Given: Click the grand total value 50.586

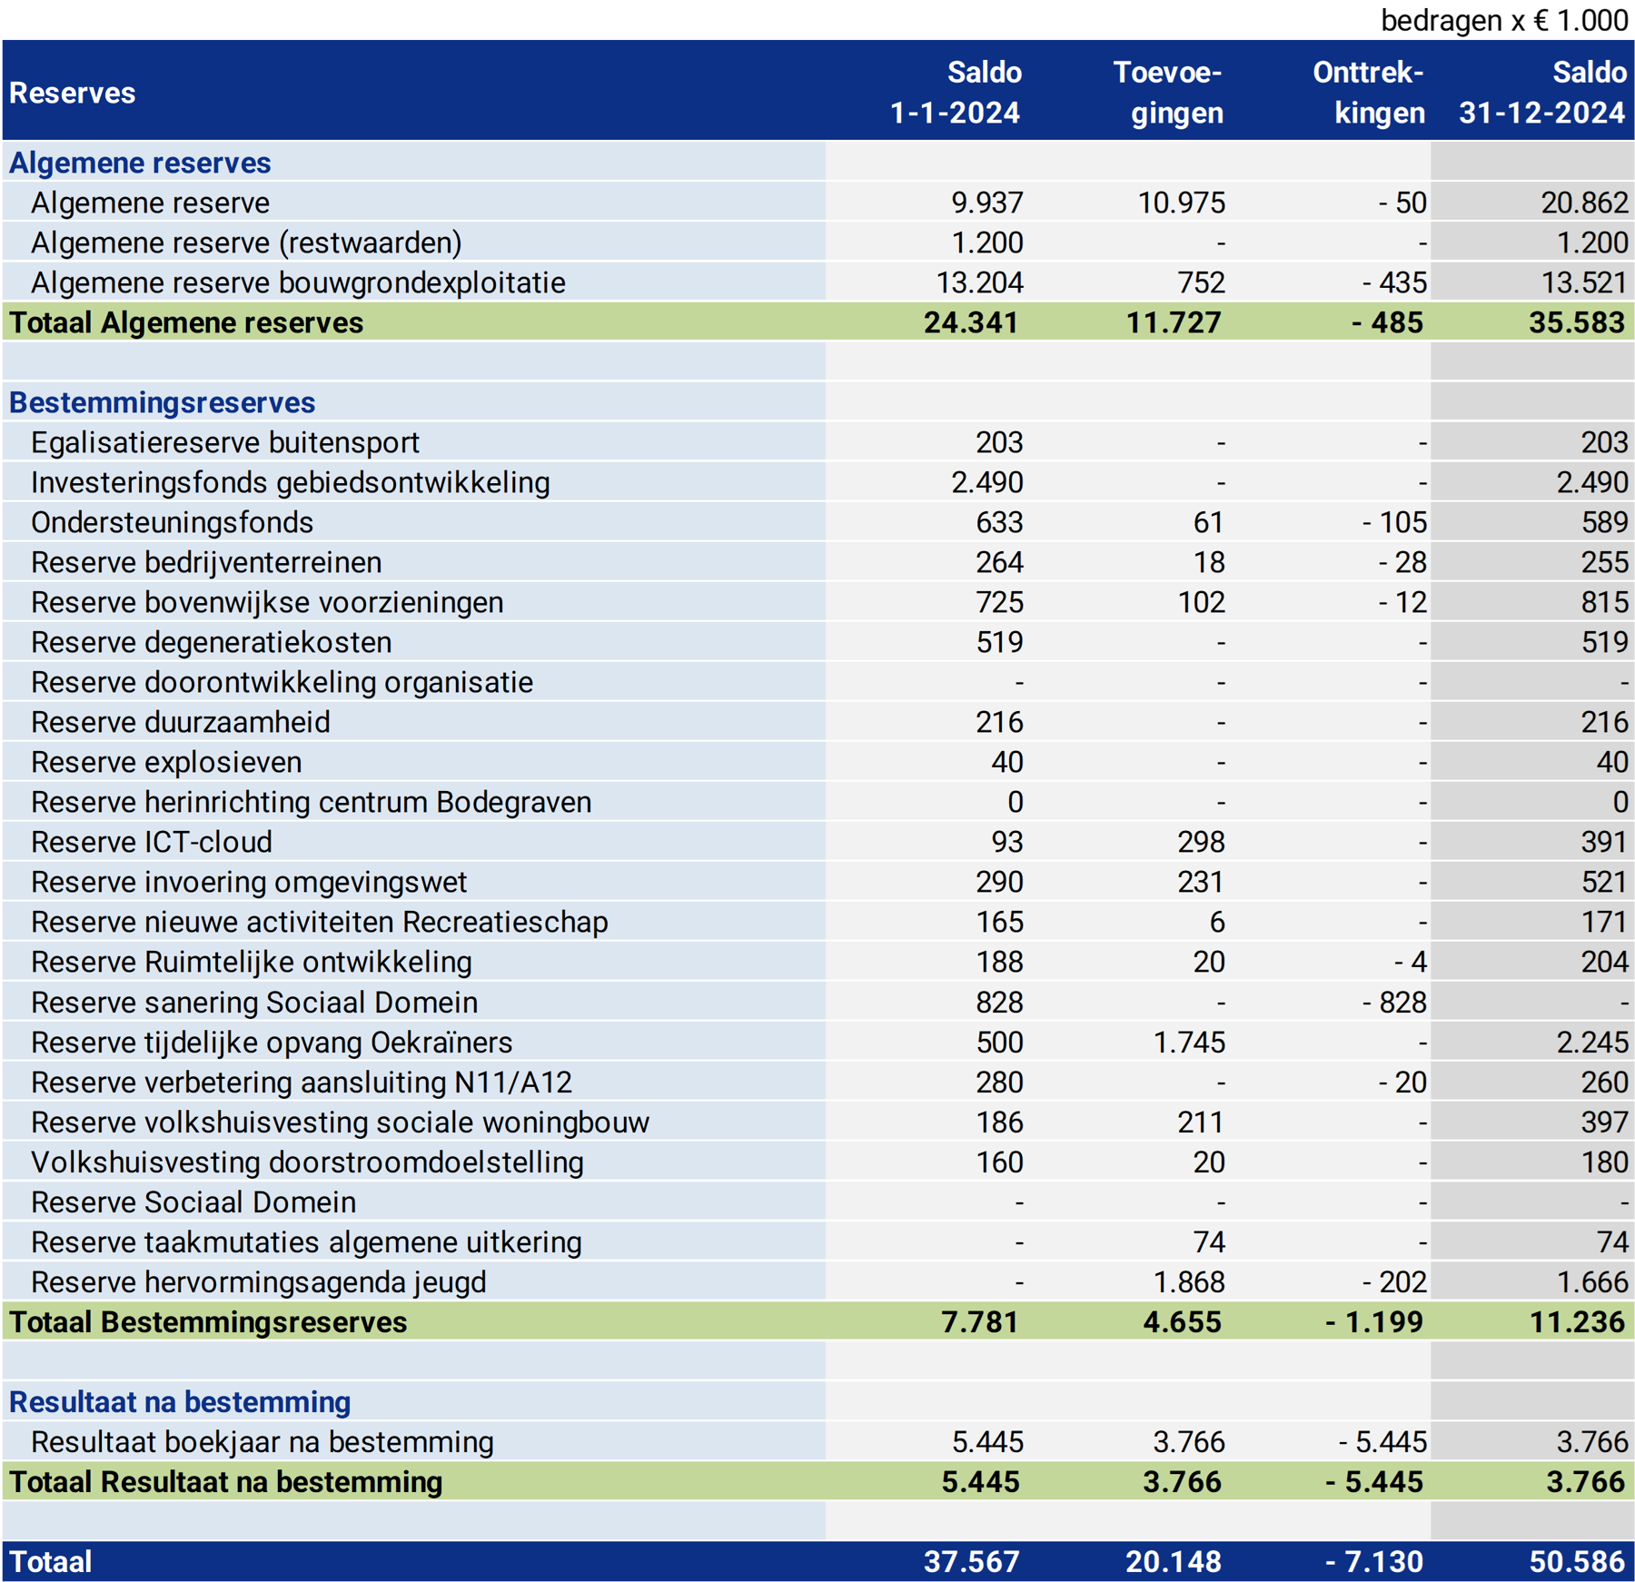Looking at the screenshot, I should click(1576, 1562).
